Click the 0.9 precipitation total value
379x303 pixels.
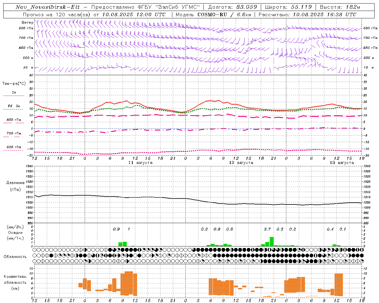pos(116,229)
